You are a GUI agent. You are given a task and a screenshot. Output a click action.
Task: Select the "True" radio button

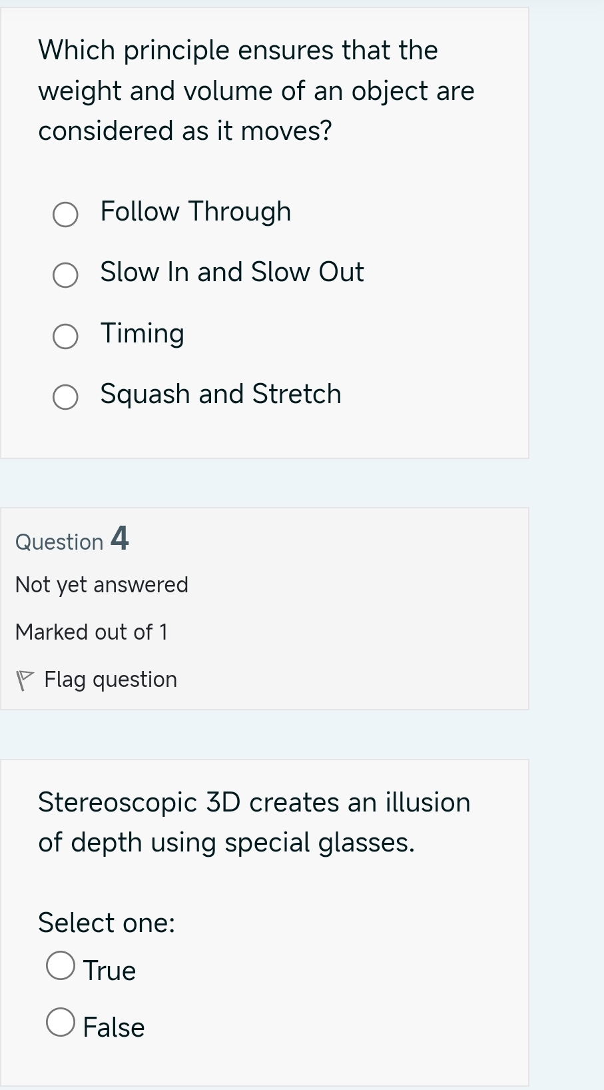click(61, 965)
